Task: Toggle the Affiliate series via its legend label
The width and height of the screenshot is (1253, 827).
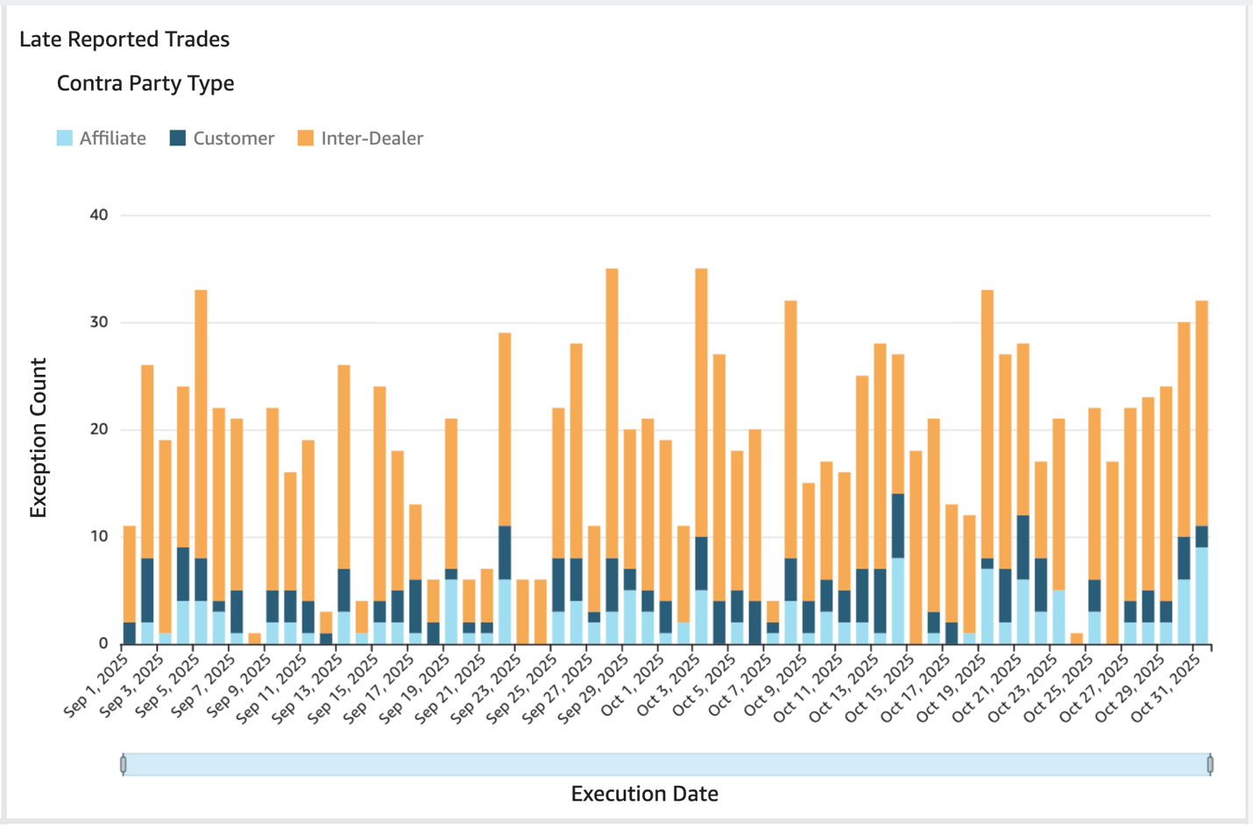Action: click(112, 138)
